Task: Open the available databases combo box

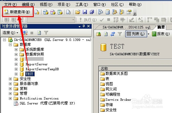Action: tap(51, 20)
